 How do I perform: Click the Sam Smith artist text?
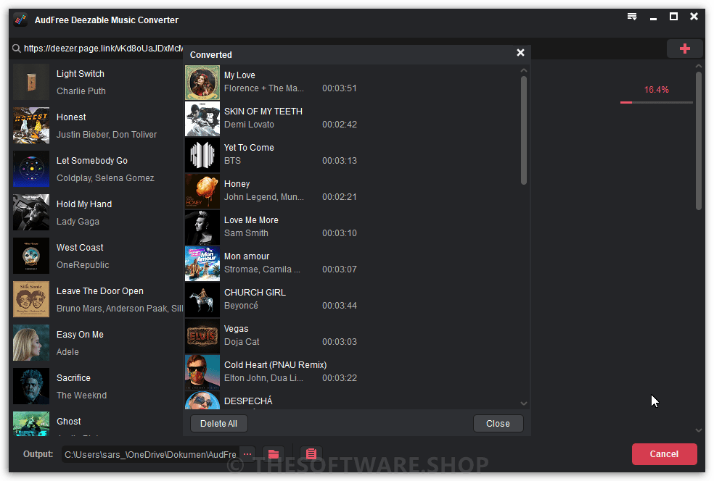pyautogui.click(x=246, y=233)
